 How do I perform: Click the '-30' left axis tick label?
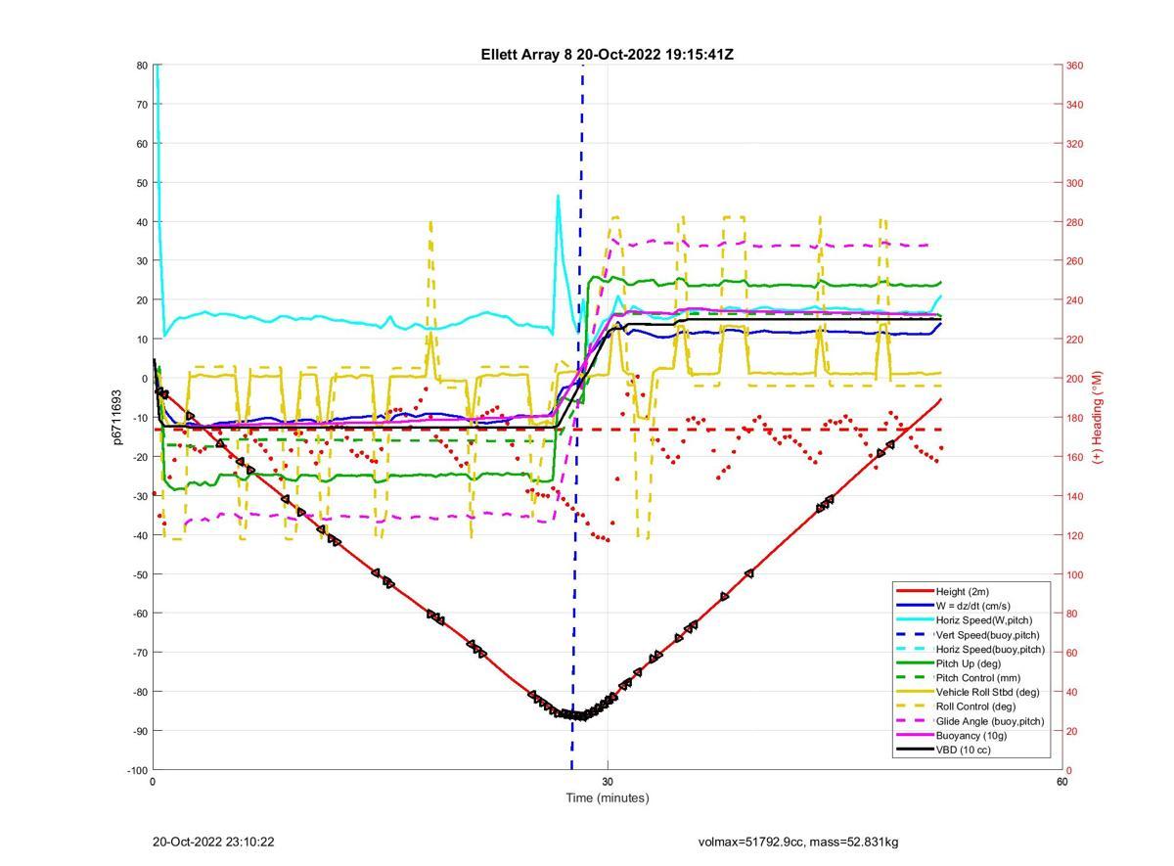pos(141,496)
